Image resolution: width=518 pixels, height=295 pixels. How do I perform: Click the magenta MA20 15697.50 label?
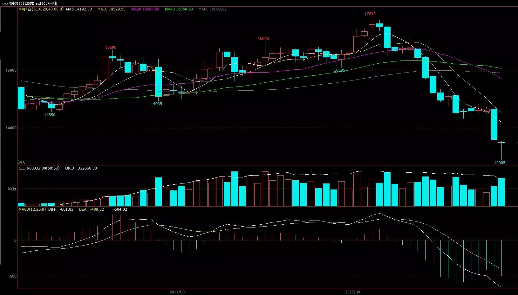click(x=145, y=9)
